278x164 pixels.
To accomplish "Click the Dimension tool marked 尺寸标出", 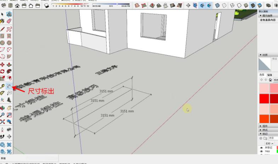I will [x=9, y=86].
